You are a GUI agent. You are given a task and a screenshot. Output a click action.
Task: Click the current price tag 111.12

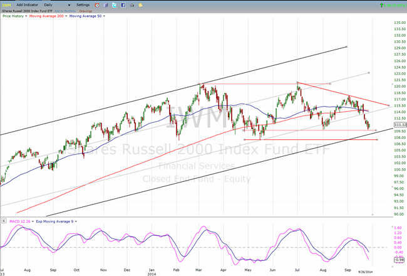pos(400,125)
